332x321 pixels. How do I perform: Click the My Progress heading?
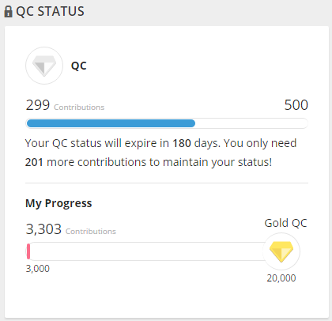click(58, 203)
